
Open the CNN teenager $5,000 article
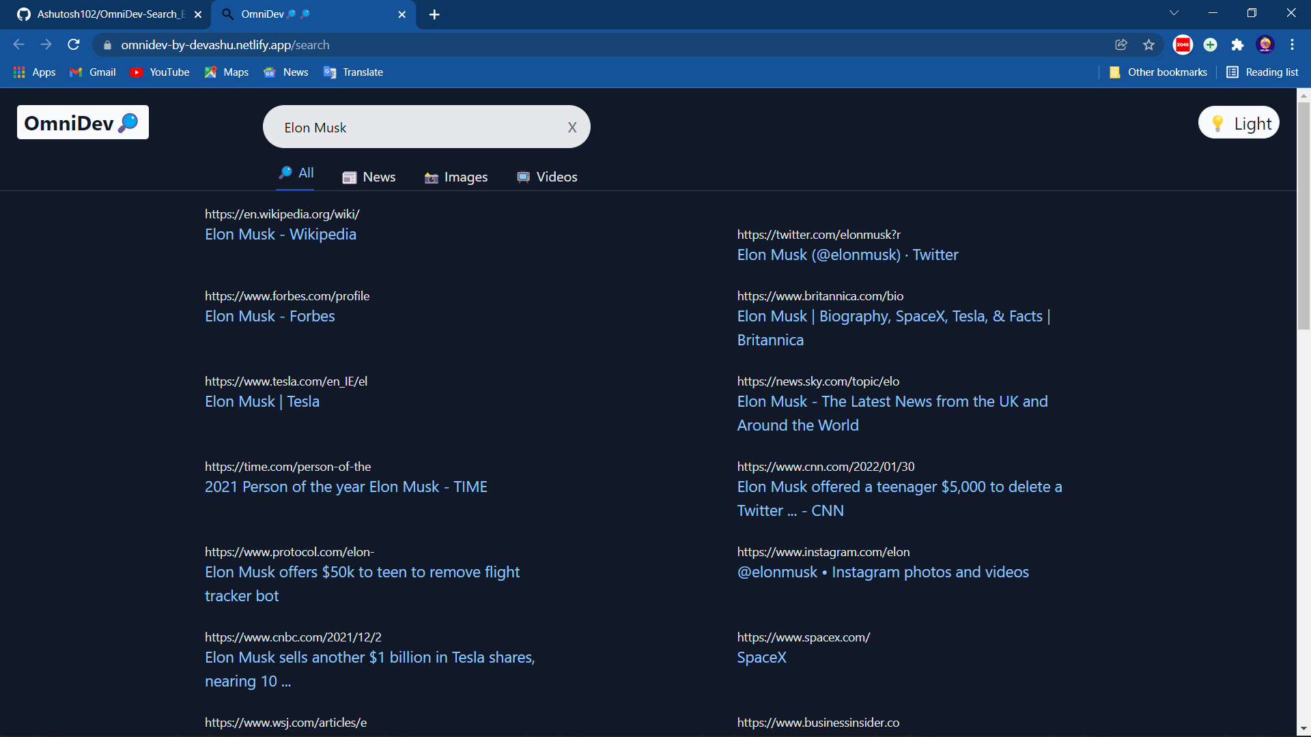[899, 498]
